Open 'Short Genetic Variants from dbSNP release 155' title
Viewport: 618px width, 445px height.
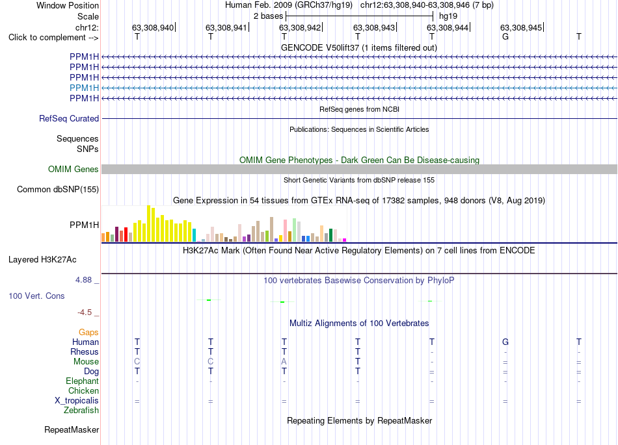point(359,180)
